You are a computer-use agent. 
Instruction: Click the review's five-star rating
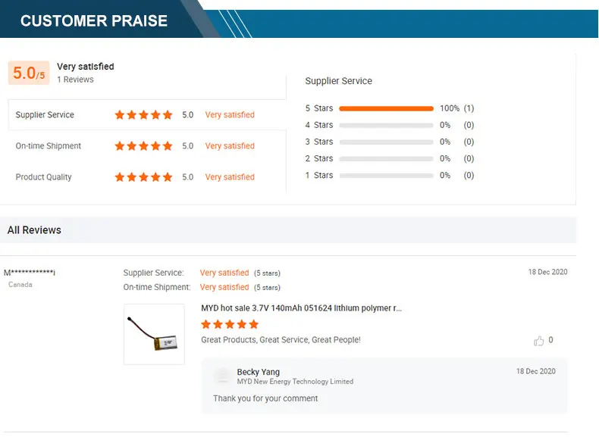point(230,324)
